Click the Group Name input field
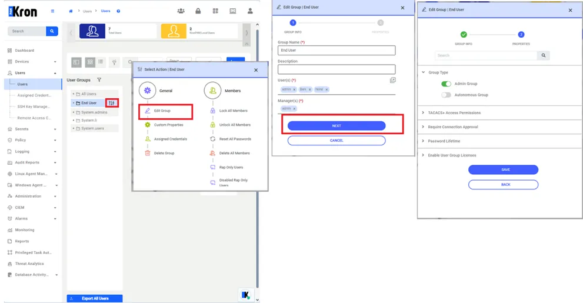Image resolution: width=583 pixels, height=303 pixels. pos(337,50)
